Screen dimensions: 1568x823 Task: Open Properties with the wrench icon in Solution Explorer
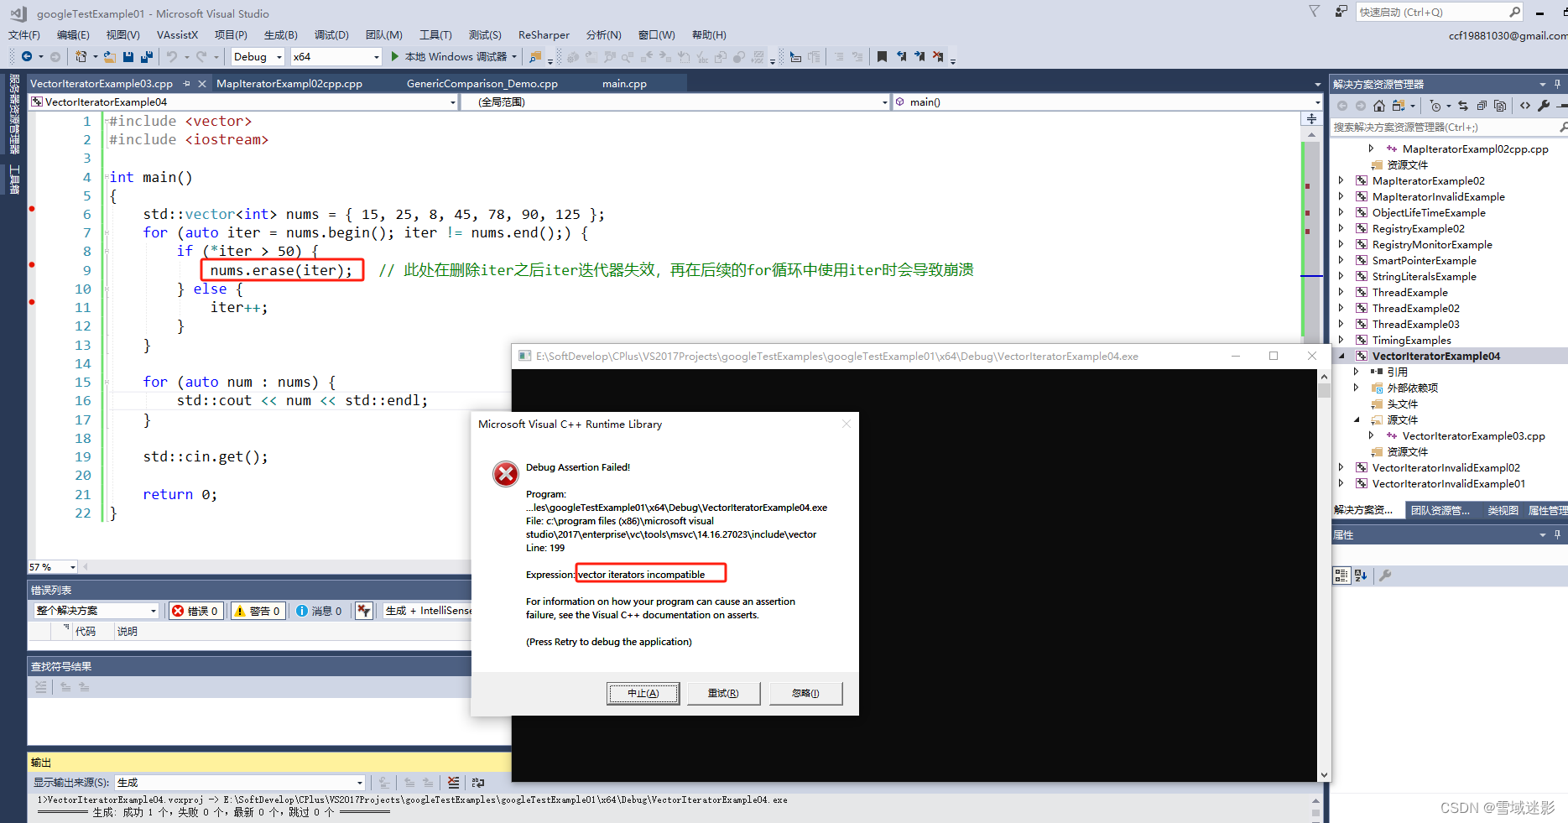pyautogui.click(x=1544, y=106)
